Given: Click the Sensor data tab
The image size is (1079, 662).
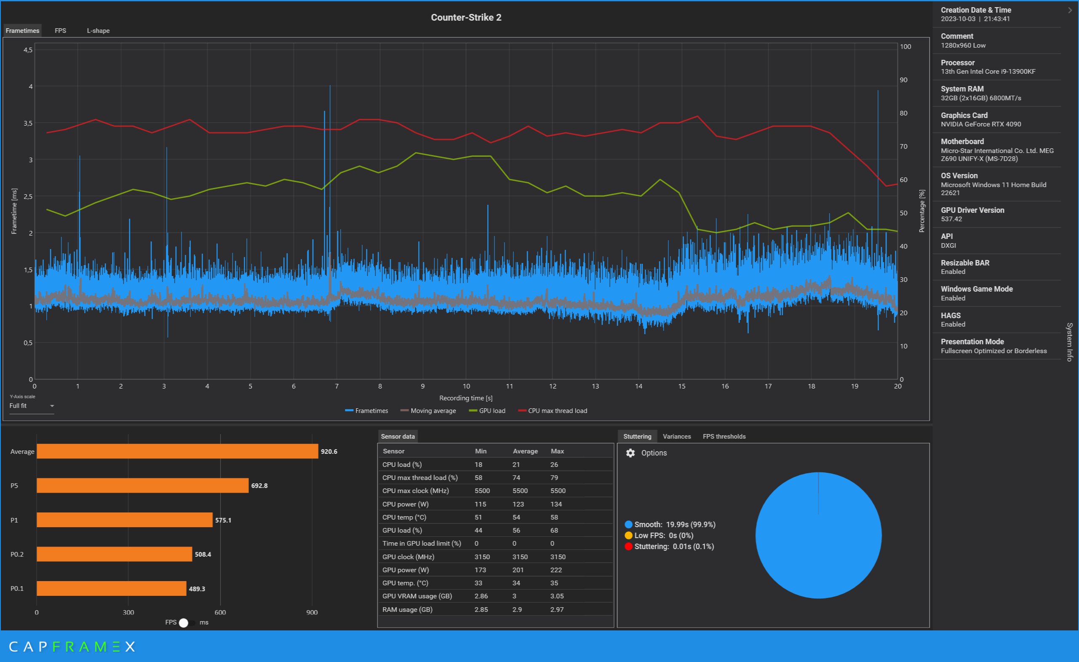Looking at the screenshot, I should [x=398, y=437].
